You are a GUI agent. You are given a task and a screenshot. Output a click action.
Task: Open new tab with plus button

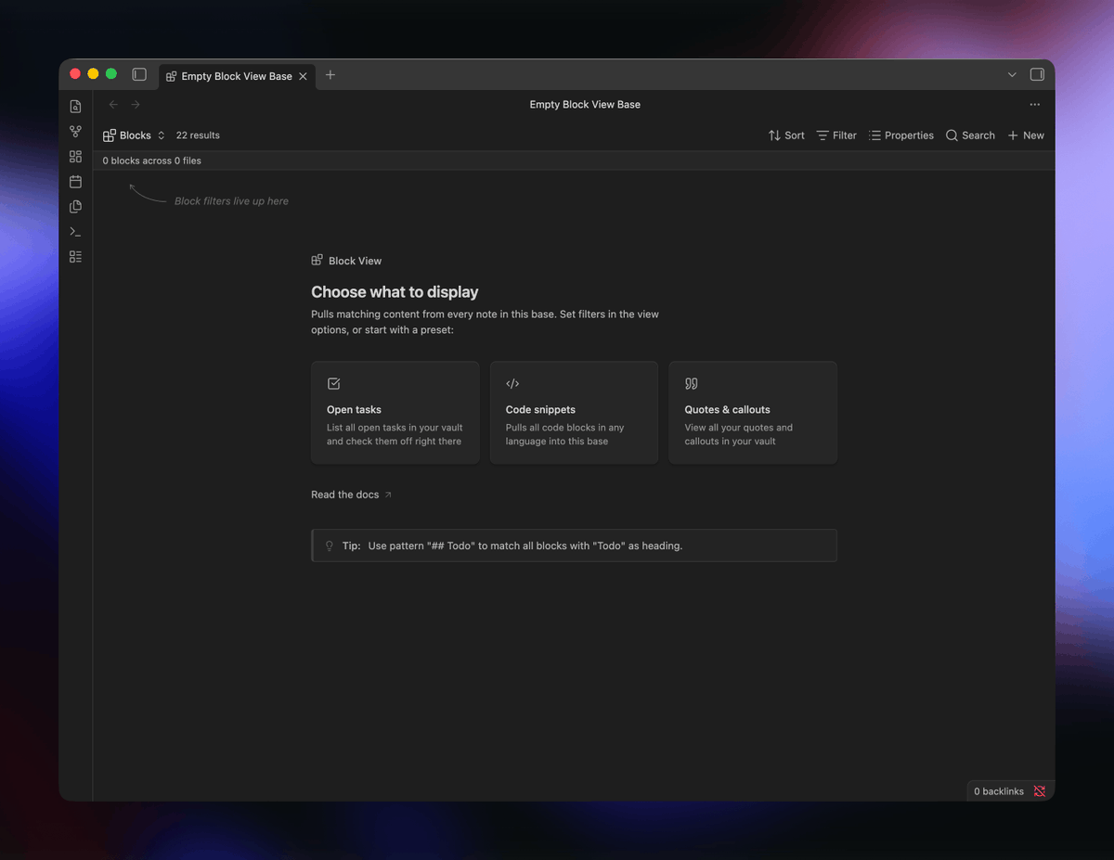click(x=330, y=75)
